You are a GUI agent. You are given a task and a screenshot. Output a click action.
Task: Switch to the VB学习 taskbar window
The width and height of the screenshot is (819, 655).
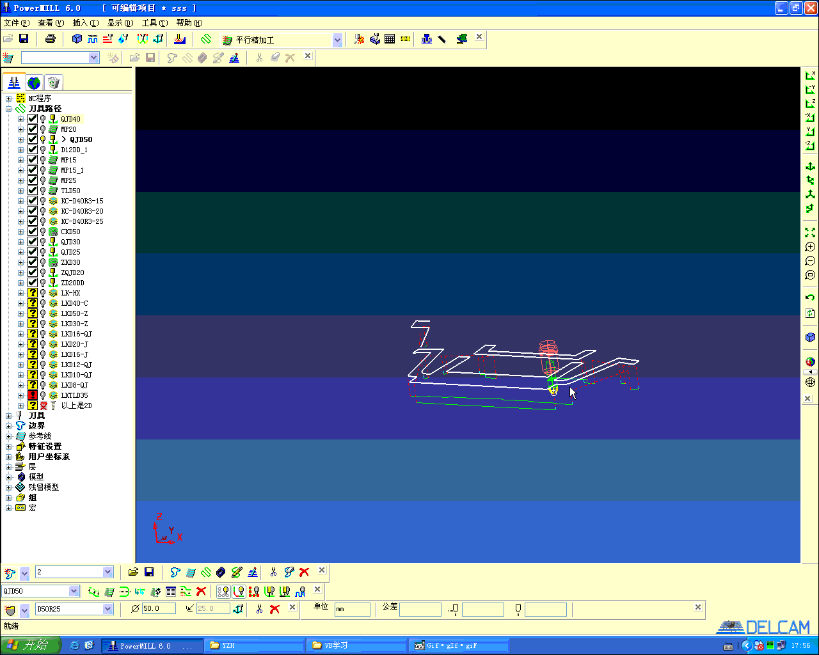point(356,645)
